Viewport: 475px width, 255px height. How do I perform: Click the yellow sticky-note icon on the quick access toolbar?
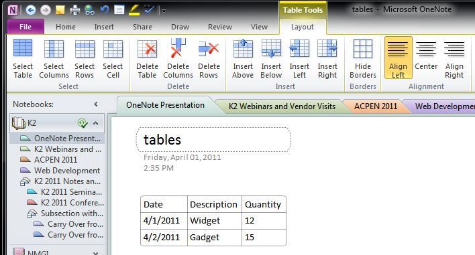(x=60, y=10)
